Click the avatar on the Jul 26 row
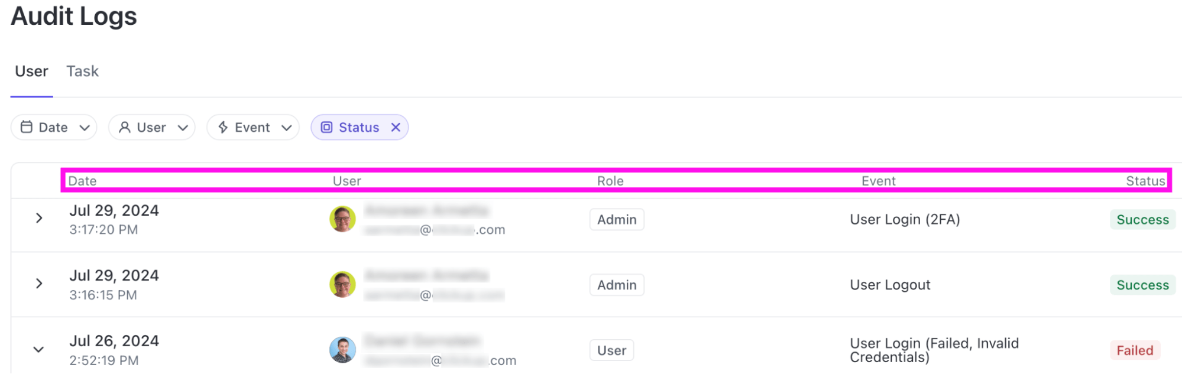Screen dimensions: 1182x374 (x=342, y=349)
